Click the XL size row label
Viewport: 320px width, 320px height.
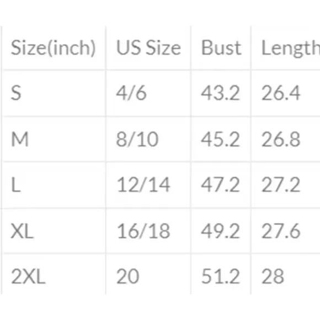pyautogui.click(x=22, y=231)
